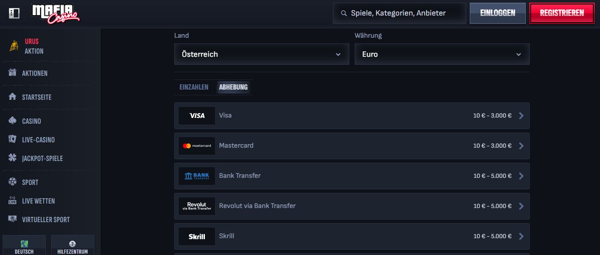
Task: Click the Revolut logo thumbnail
Action: click(197, 206)
